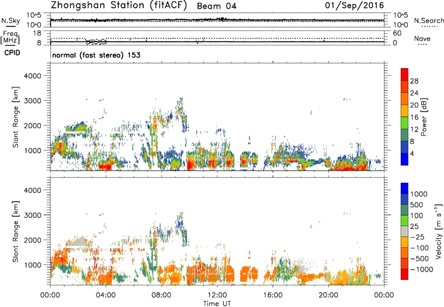Screen dimensions: 444x307
Task: Click '1000' range tick of velocity panel
Action: click(32, 265)
